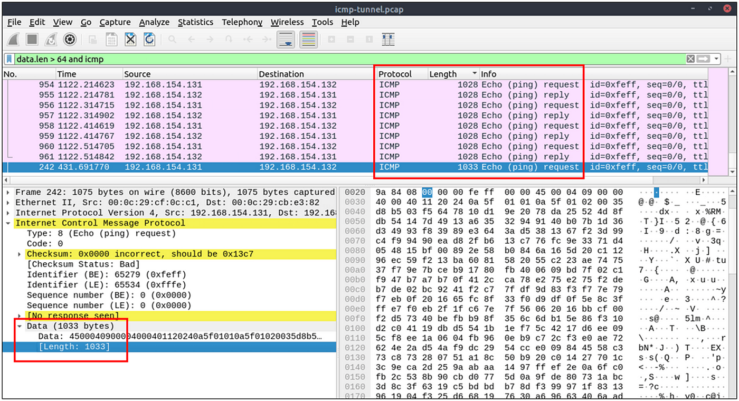Open the Analyze menu

[154, 22]
